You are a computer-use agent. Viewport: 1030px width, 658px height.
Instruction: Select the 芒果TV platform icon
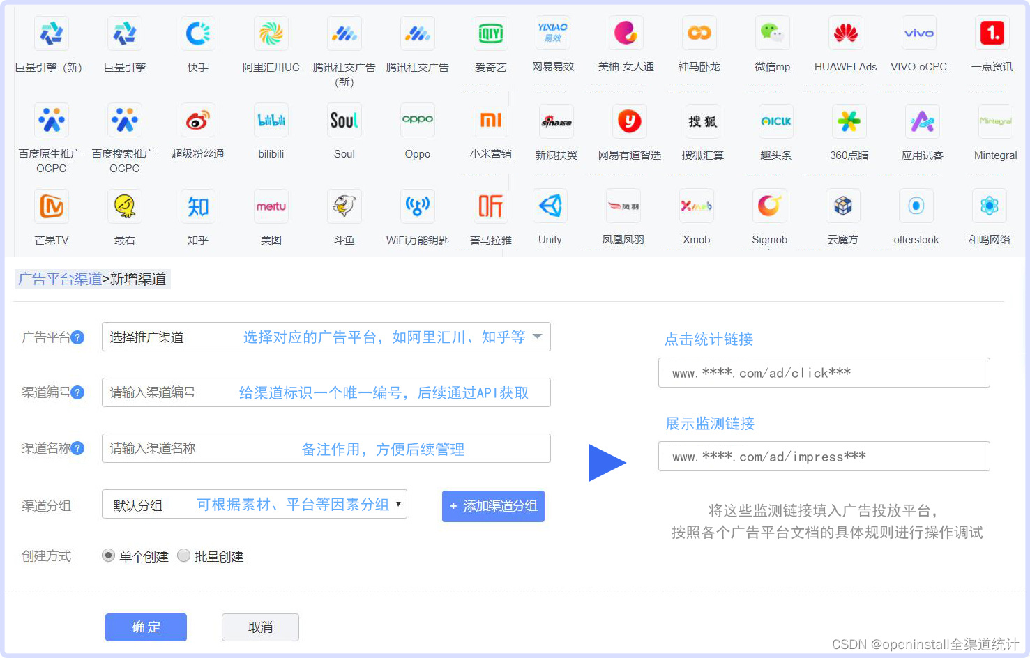pos(52,206)
